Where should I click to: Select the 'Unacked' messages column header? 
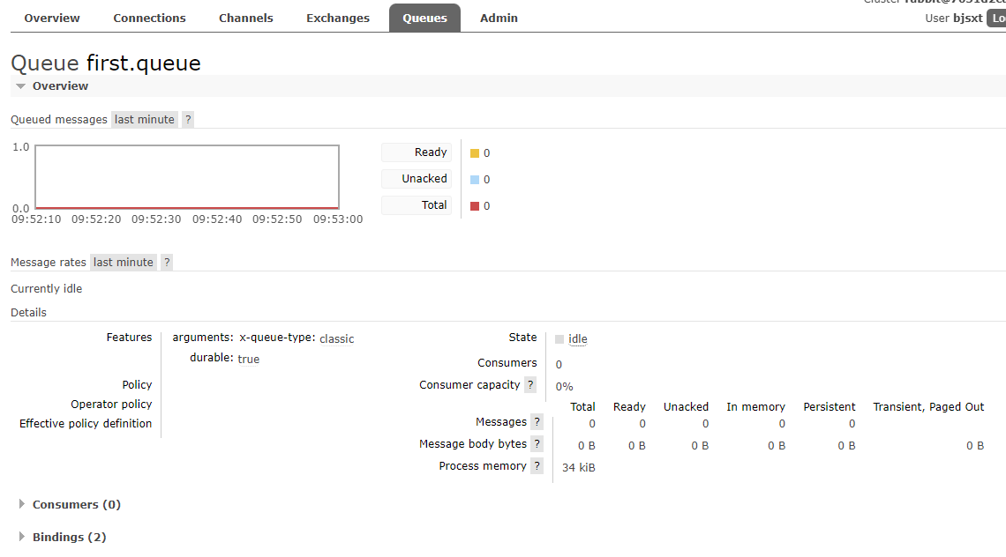click(686, 406)
